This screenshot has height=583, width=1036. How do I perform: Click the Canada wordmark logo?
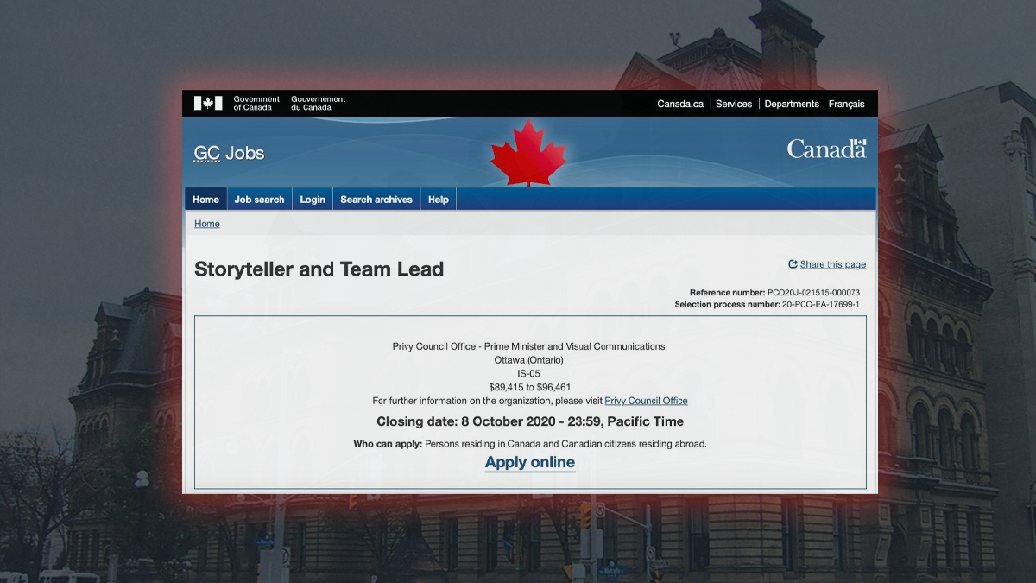click(x=826, y=149)
